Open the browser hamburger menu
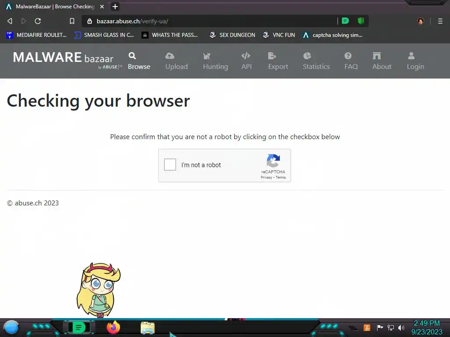 point(440,21)
